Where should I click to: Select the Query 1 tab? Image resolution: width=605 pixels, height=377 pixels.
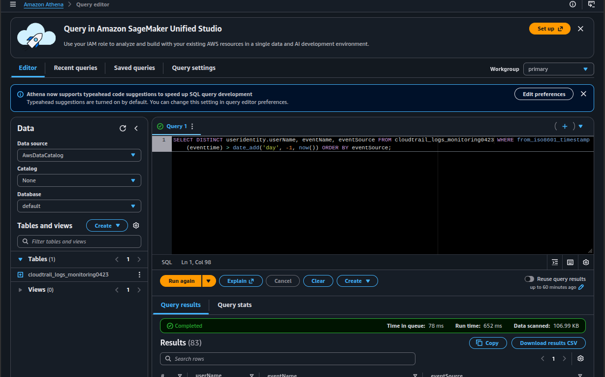pos(176,126)
